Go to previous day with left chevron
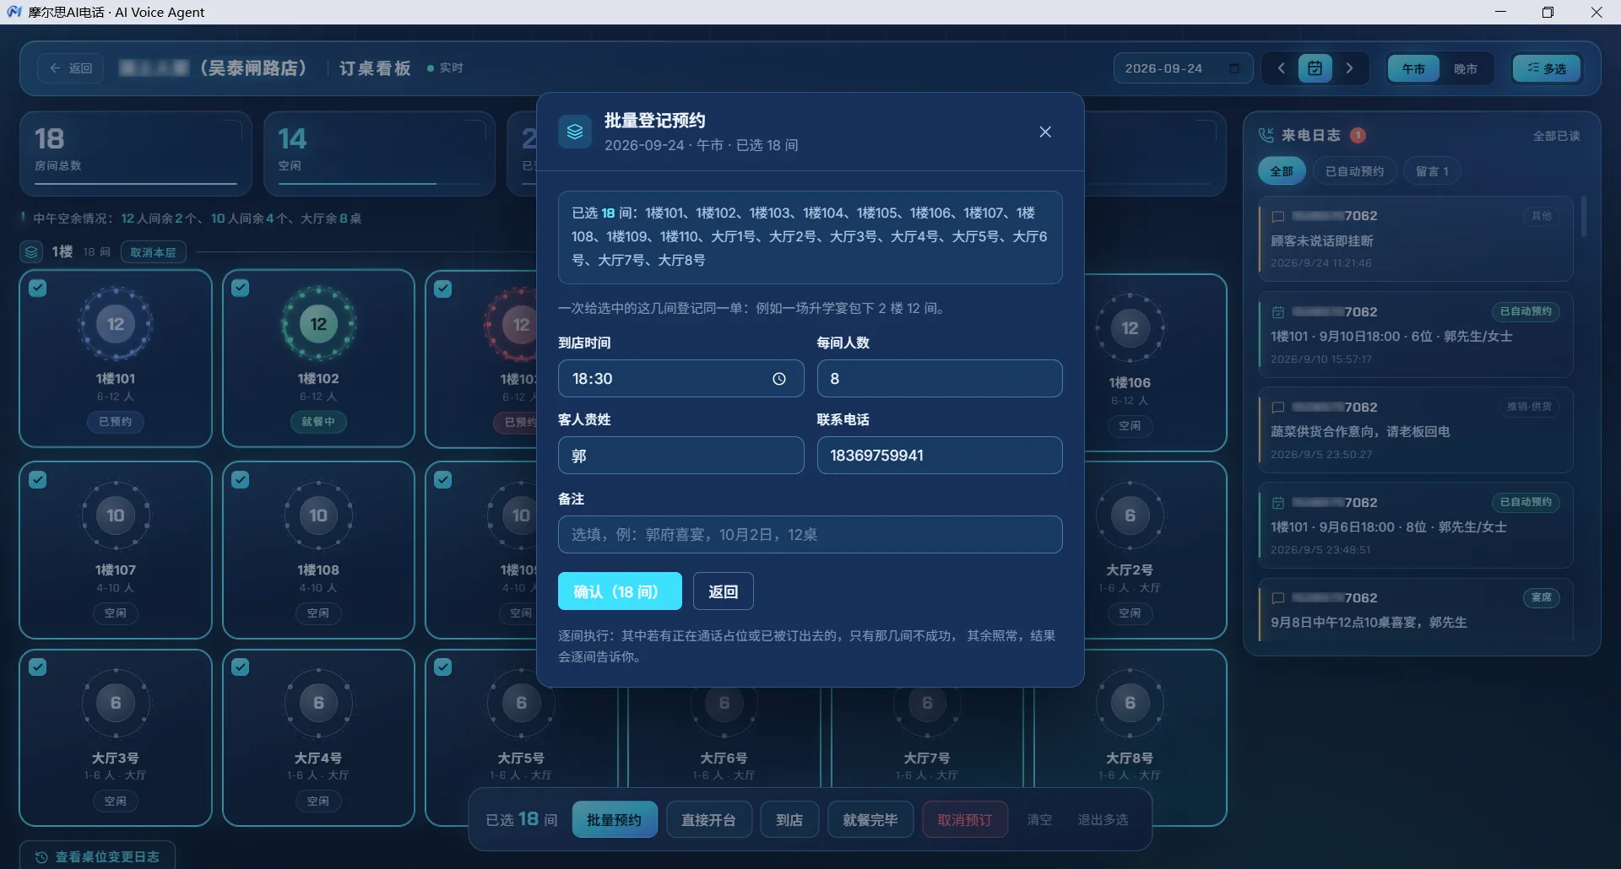The height and width of the screenshot is (869, 1621). click(x=1281, y=68)
